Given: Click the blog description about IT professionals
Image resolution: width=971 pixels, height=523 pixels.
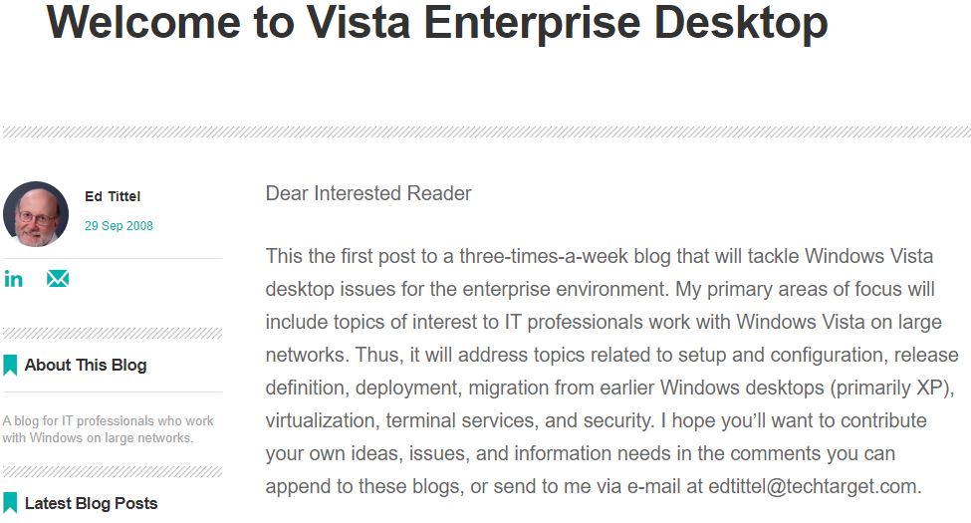Looking at the screenshot, I should (x=108, y=428).
